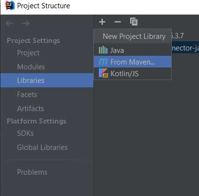The height and width of the screenshot is (196, 199).
Task: Click the copy library icon
Action: (x=134, y=22)
